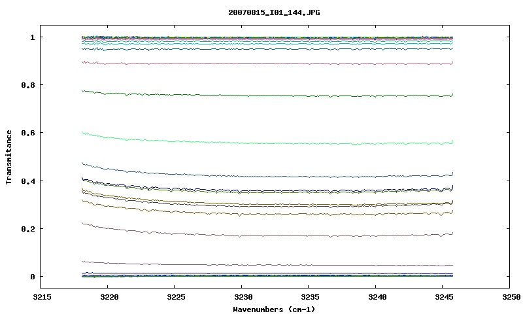
Task: Click the plot title 20070815_I01_144.JPG
Action: coord(274,12)
